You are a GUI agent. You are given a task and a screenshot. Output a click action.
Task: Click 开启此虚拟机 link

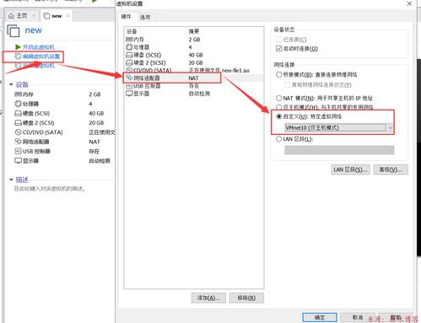click(39, 47)
